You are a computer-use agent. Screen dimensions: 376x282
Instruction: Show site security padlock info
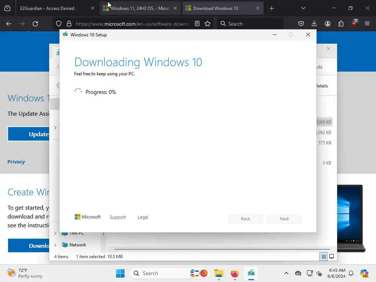[69, 24]
